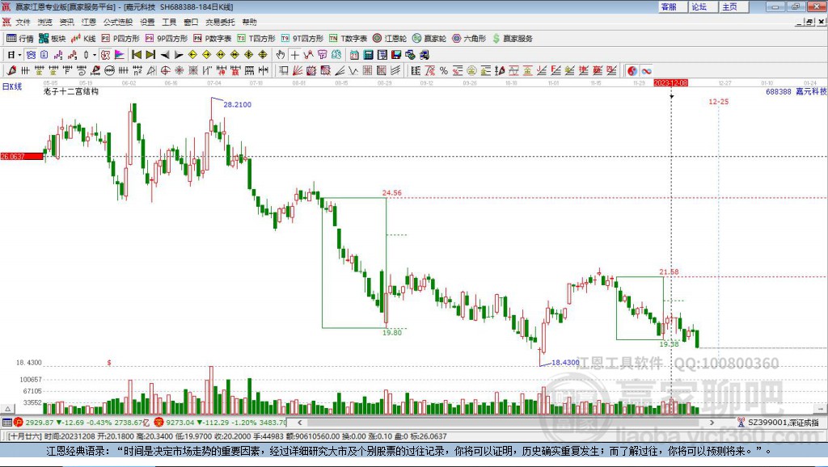Click the highlighted date 2023-12-08
Viewport: 828px width, 467px height.
click(670, 83)
